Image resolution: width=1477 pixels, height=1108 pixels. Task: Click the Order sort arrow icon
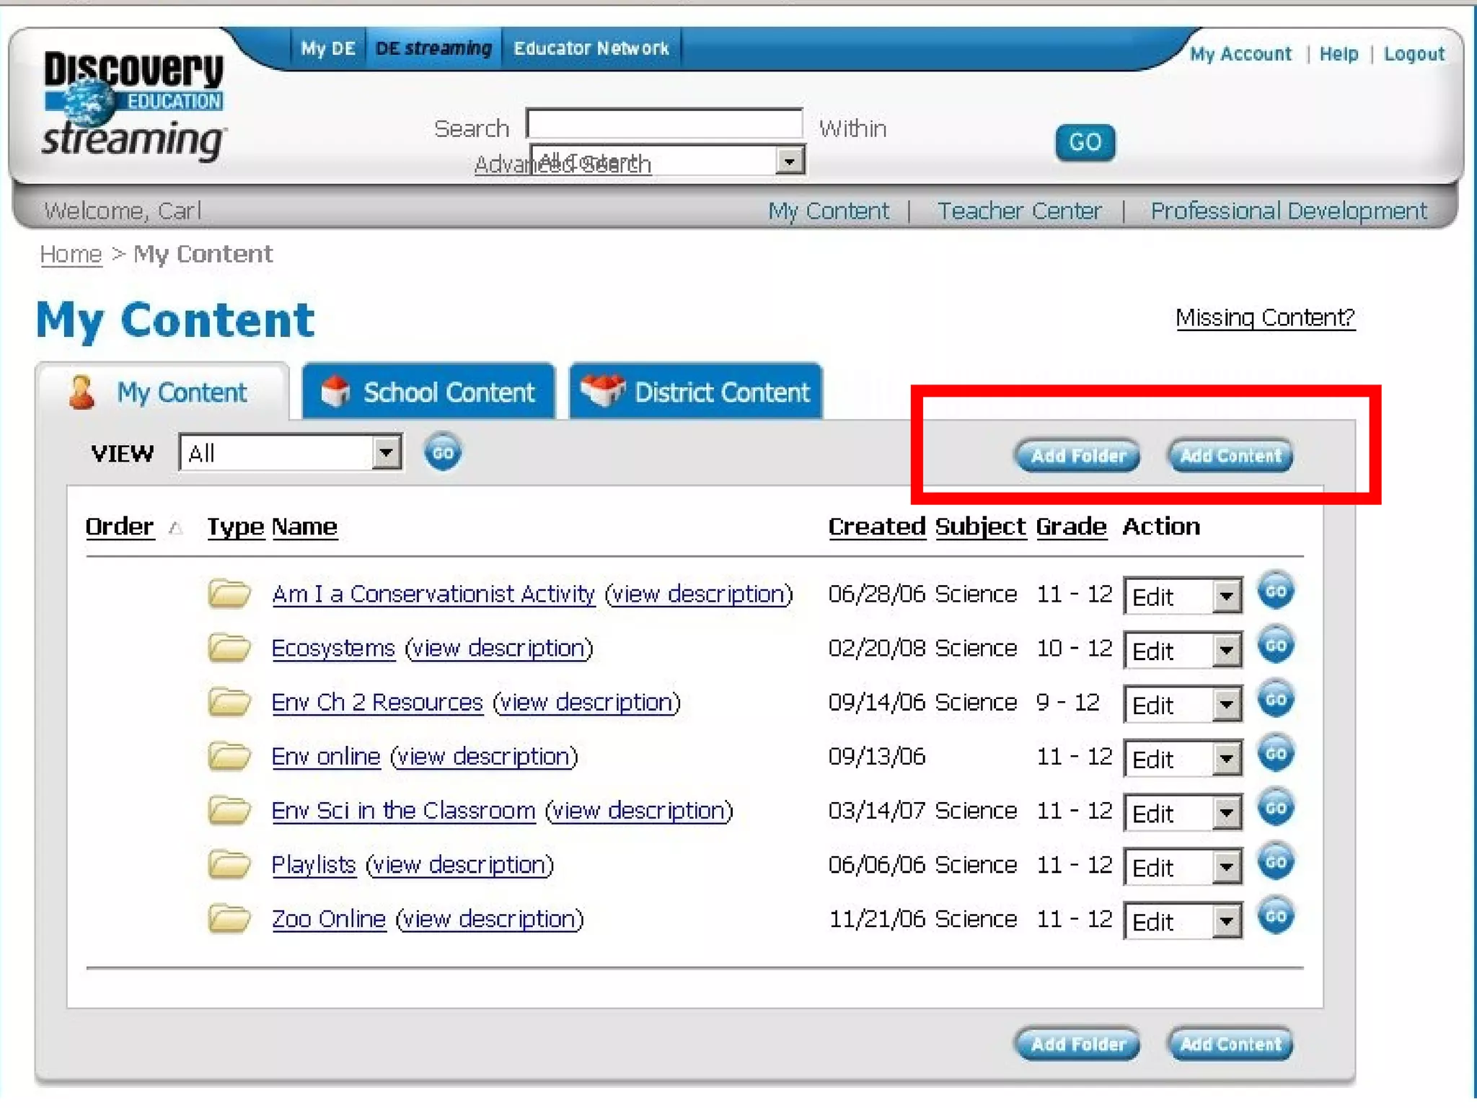point(175,529)
